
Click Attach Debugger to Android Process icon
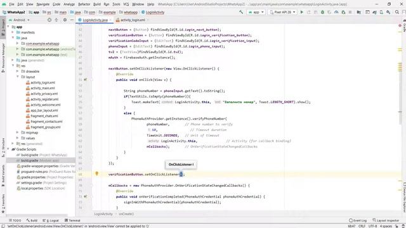343,12
